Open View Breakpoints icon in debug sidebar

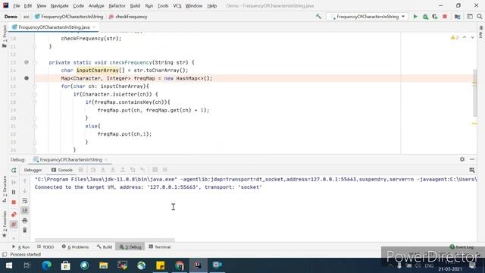14,215
